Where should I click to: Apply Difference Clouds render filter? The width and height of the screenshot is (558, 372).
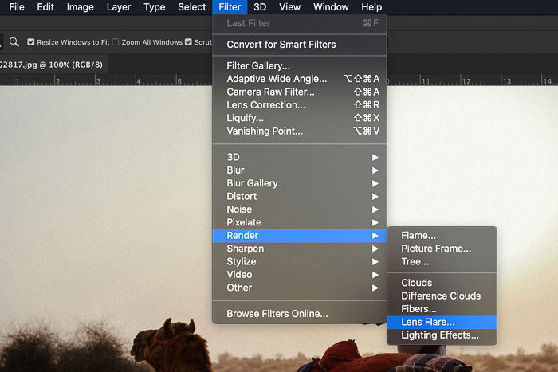click(442, 296)
